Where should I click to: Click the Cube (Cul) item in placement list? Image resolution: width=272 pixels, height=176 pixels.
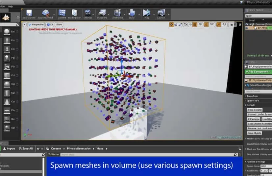tap(11, 75)
